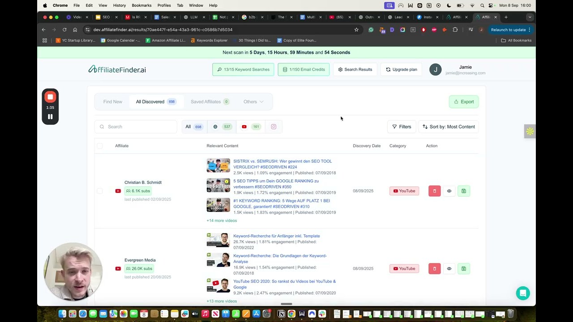Open Chrome extensions puzzle icon
Viewport: 573px width, 322px height.
point(455,30)
